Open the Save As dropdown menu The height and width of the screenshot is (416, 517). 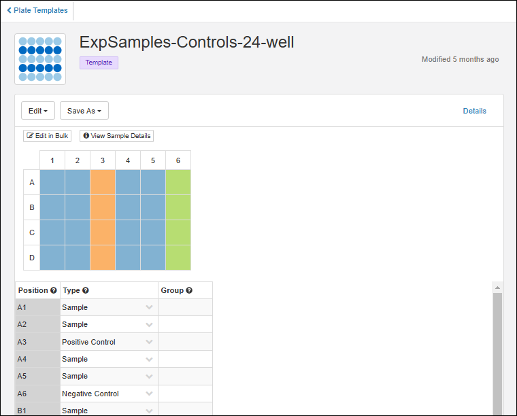pos(84,111)
